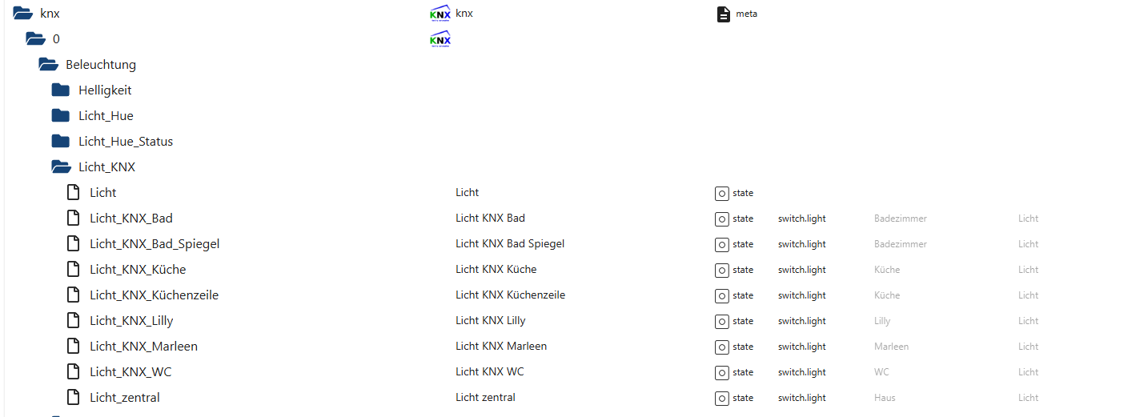Expand the Licht_Hue folder
This screenshot has width=1148, height=417.
click(x=61, y=116)
